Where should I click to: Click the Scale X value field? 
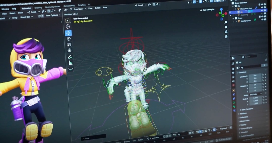(x=256, y=98)
